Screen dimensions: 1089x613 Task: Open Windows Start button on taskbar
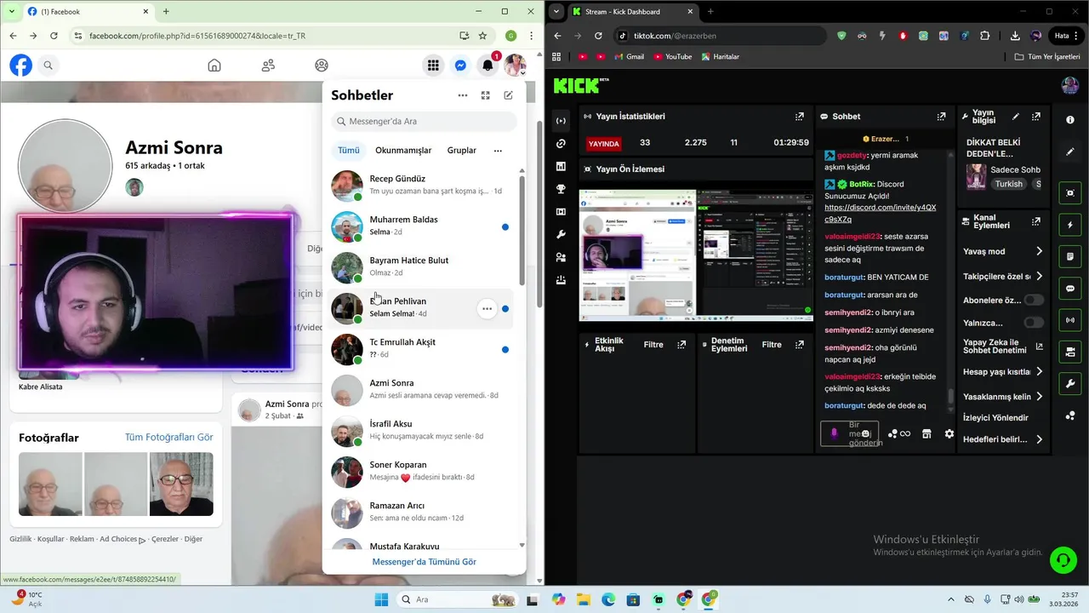(380, 599)
